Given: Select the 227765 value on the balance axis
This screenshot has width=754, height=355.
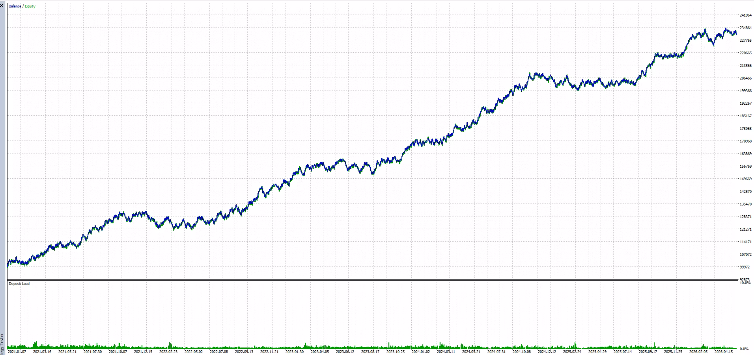Looking at the screenshot, I should pyautogui.click(x=745, y=41).
